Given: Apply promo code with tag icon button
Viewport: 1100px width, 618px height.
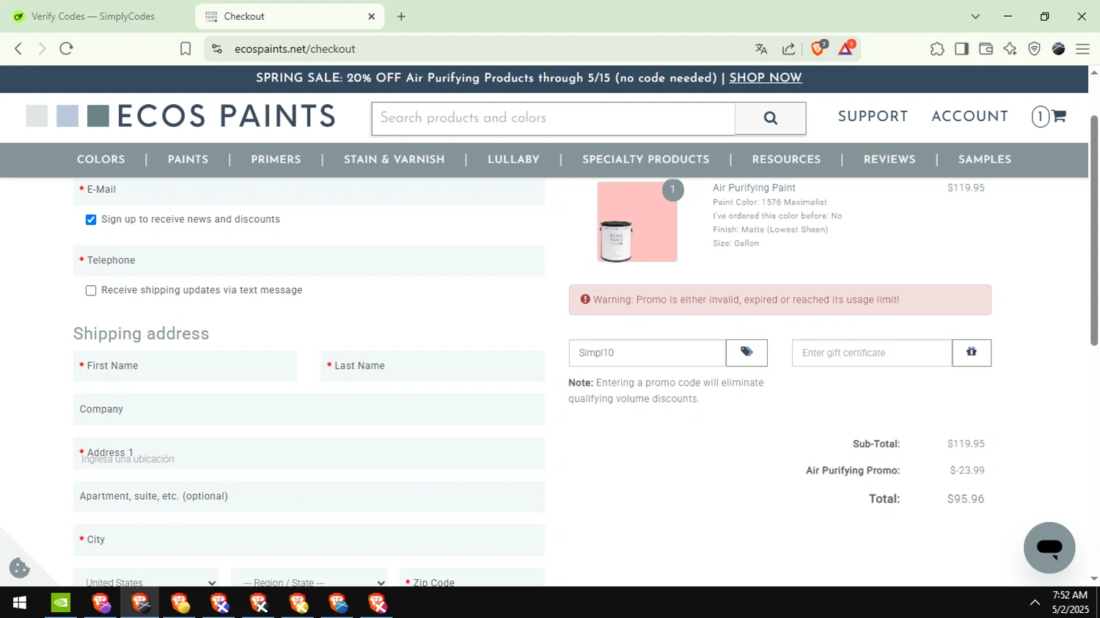Looking at the screenshot, I should 747,353.
